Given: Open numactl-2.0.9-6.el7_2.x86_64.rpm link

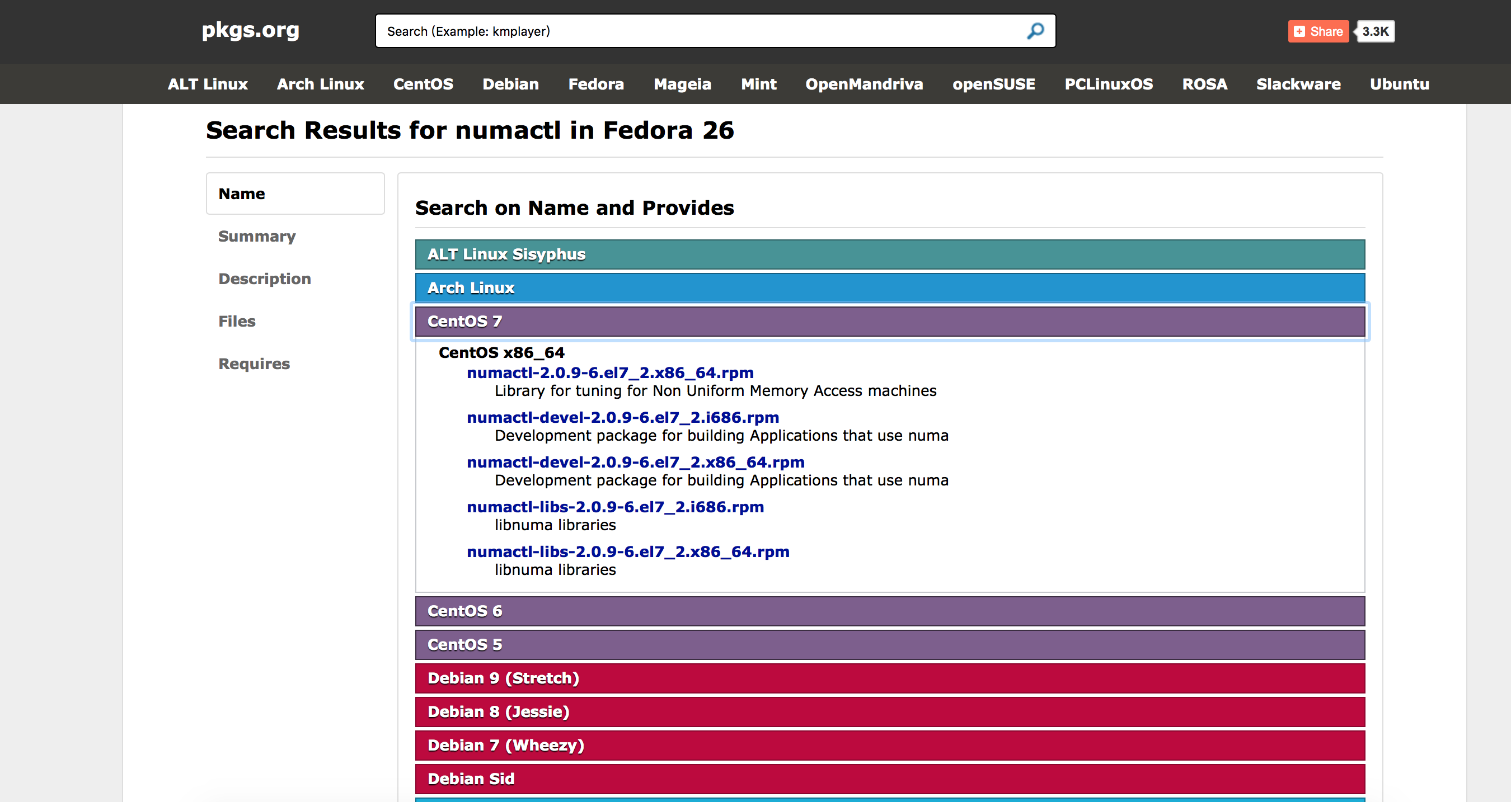Looking at the screenshot, I should pos(610,372).
